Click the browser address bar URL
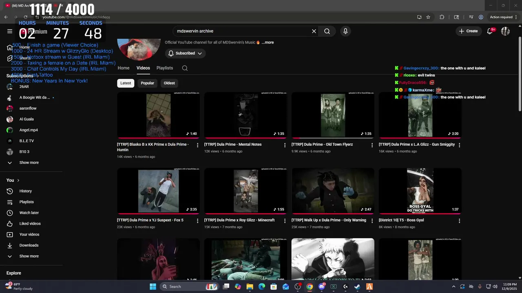Screen dimensions: 522x293 coord(76,17)
